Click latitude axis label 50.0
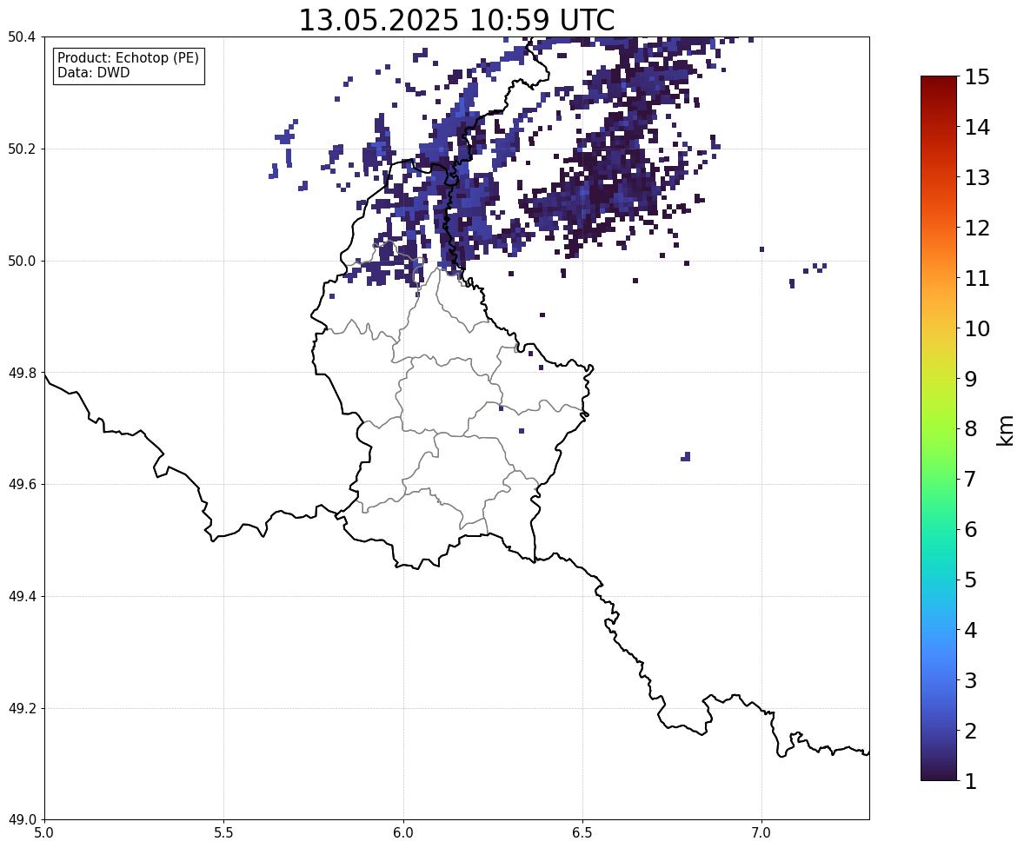Screen dimensions: 1024x848 point(22,262)
